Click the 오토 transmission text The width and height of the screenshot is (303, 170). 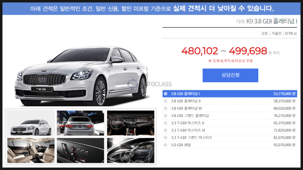point(264,34)
